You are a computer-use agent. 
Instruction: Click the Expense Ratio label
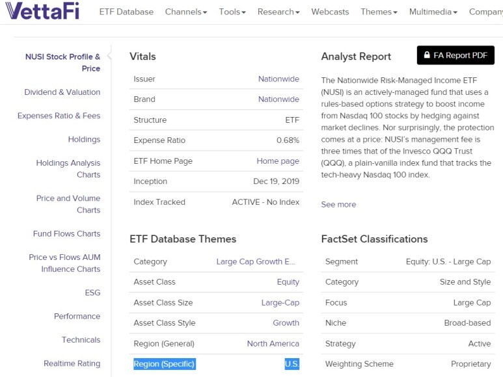[x=159, y=140]
